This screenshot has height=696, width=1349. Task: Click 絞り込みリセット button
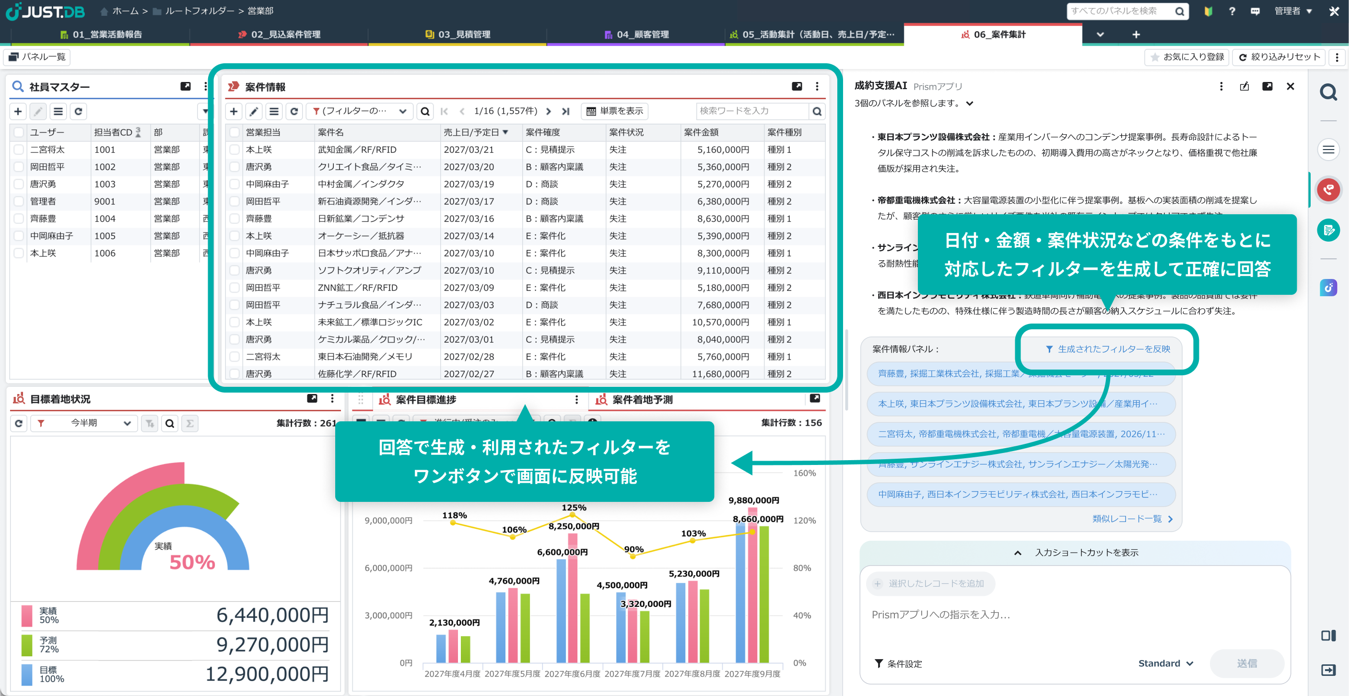point(1279,57)
